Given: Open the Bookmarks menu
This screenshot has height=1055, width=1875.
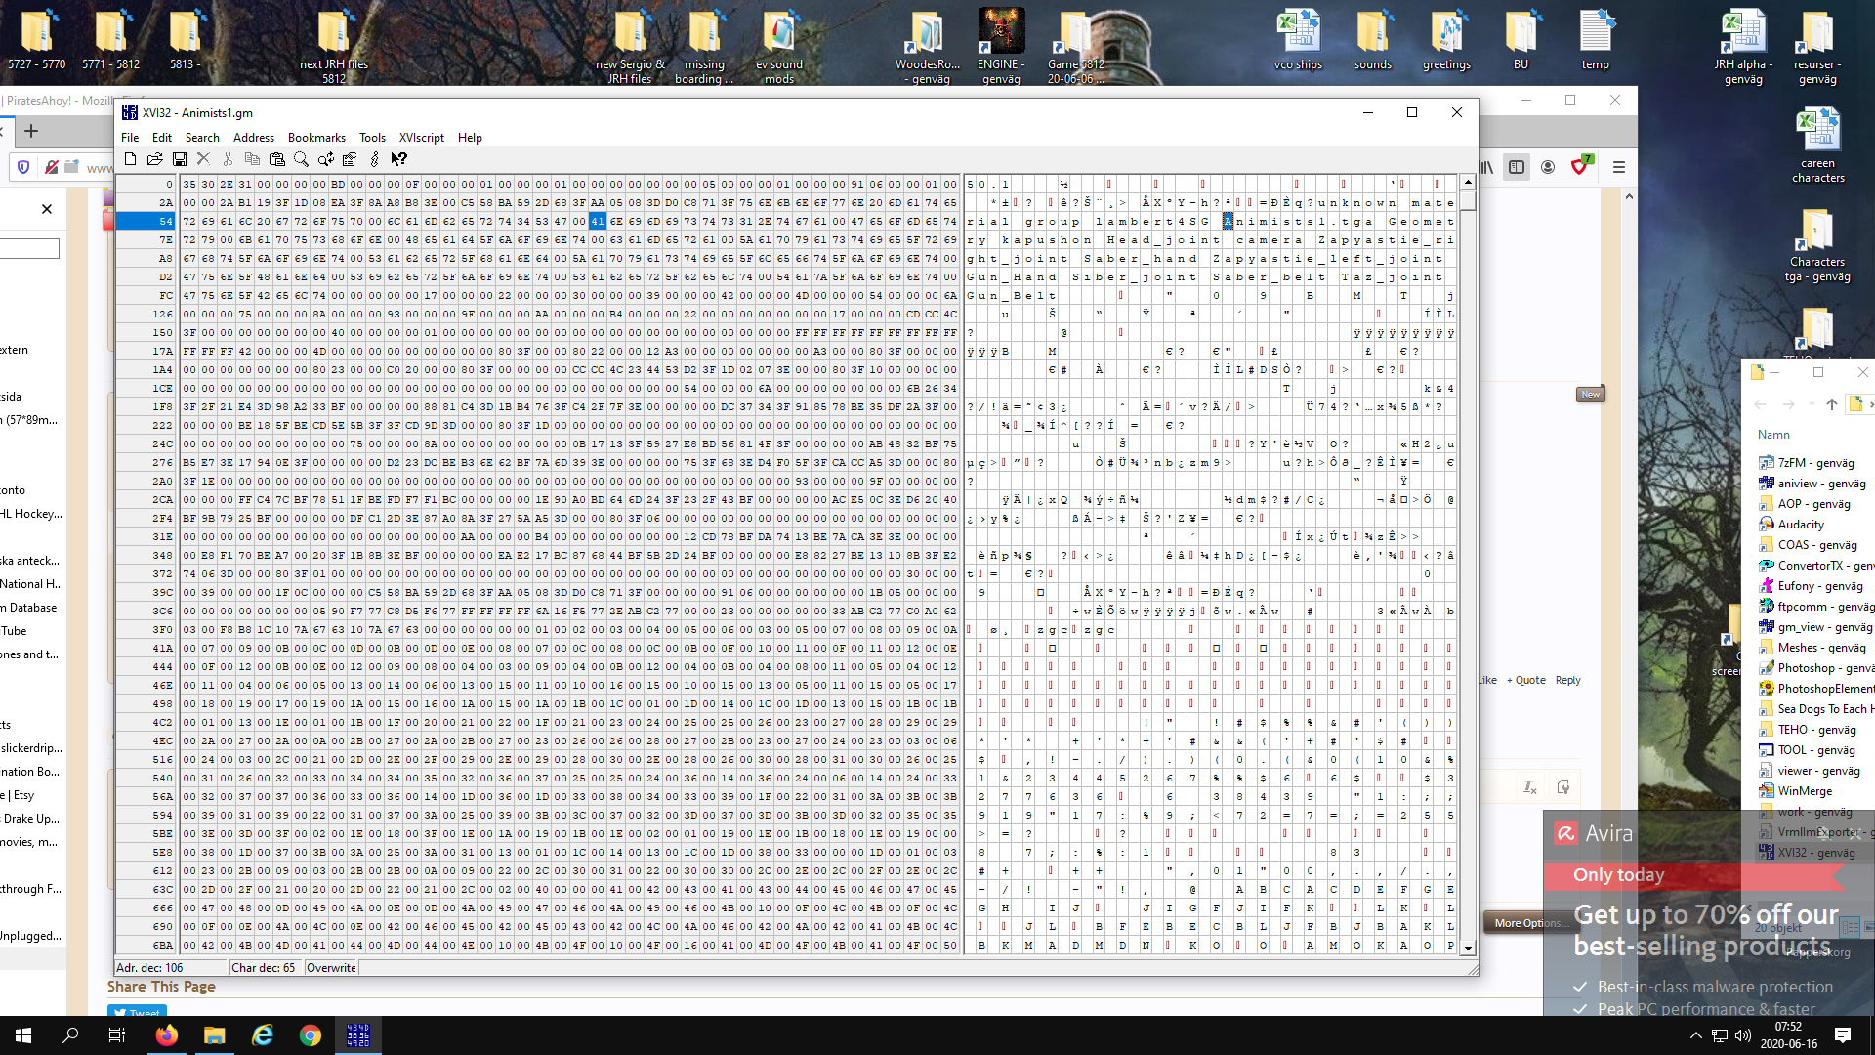Looking at the screenshot, I should pos(316,138).
